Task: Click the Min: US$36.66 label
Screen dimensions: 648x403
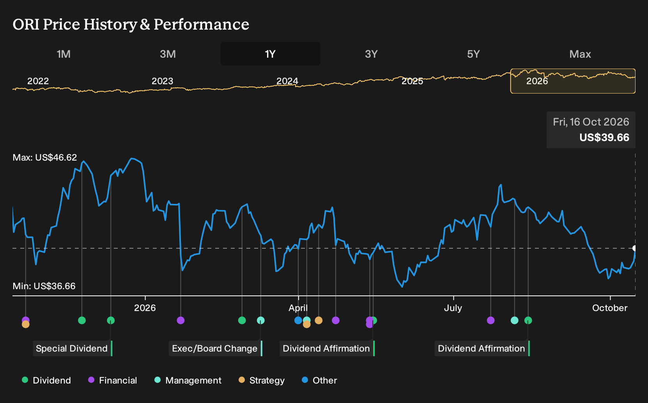Action: pos(44,286)
